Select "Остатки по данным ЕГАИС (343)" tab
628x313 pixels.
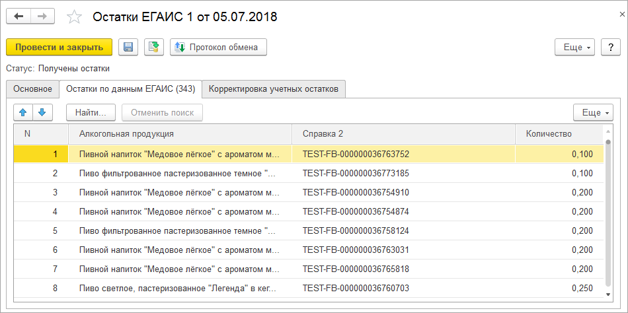[130, 88]
